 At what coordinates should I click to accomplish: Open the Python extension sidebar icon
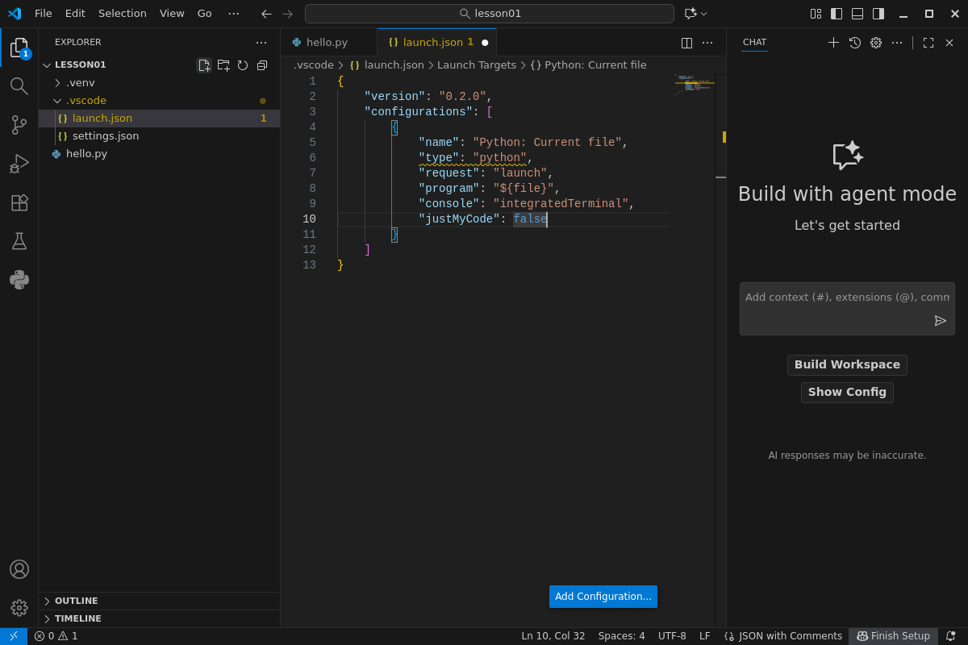point(19,280)
